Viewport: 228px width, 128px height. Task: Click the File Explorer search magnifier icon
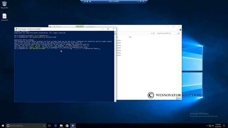(178, 33)
